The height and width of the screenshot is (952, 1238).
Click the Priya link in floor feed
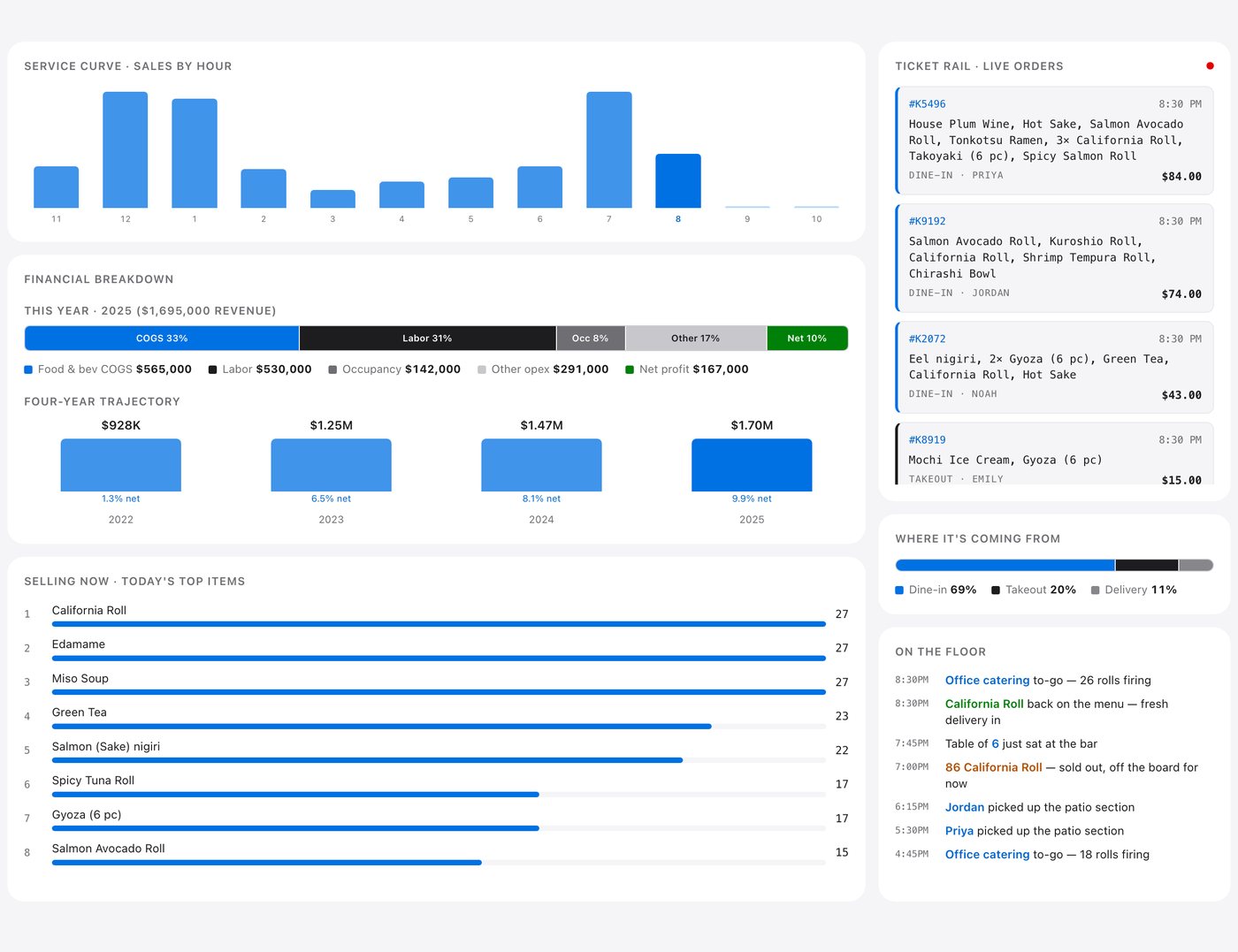tap(959, 832)
